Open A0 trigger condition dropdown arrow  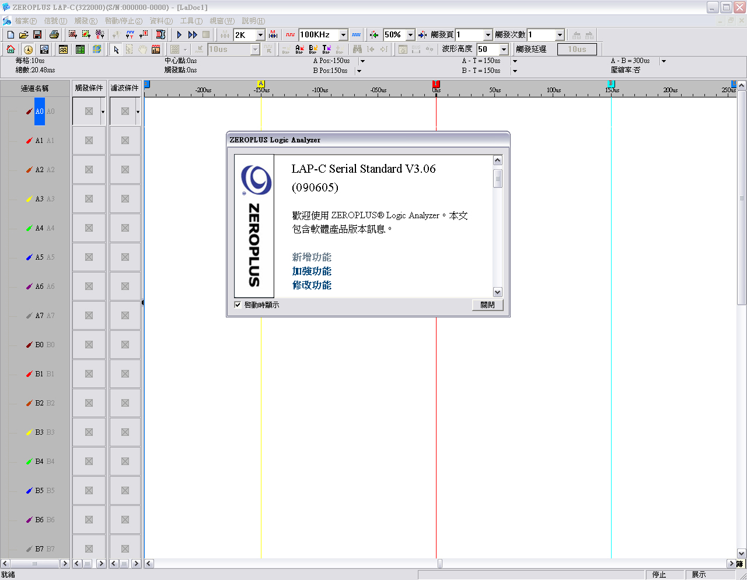pyautogui.click(x=103, y=111)
